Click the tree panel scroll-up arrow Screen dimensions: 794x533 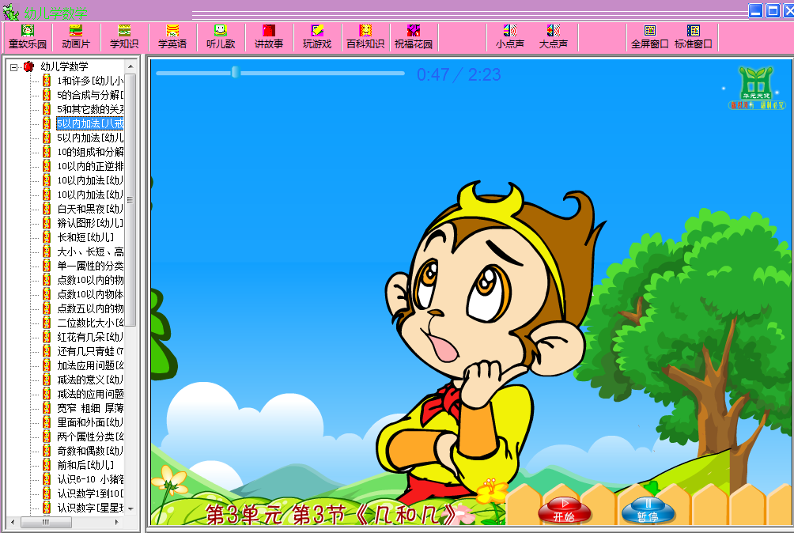pos(130,66)
